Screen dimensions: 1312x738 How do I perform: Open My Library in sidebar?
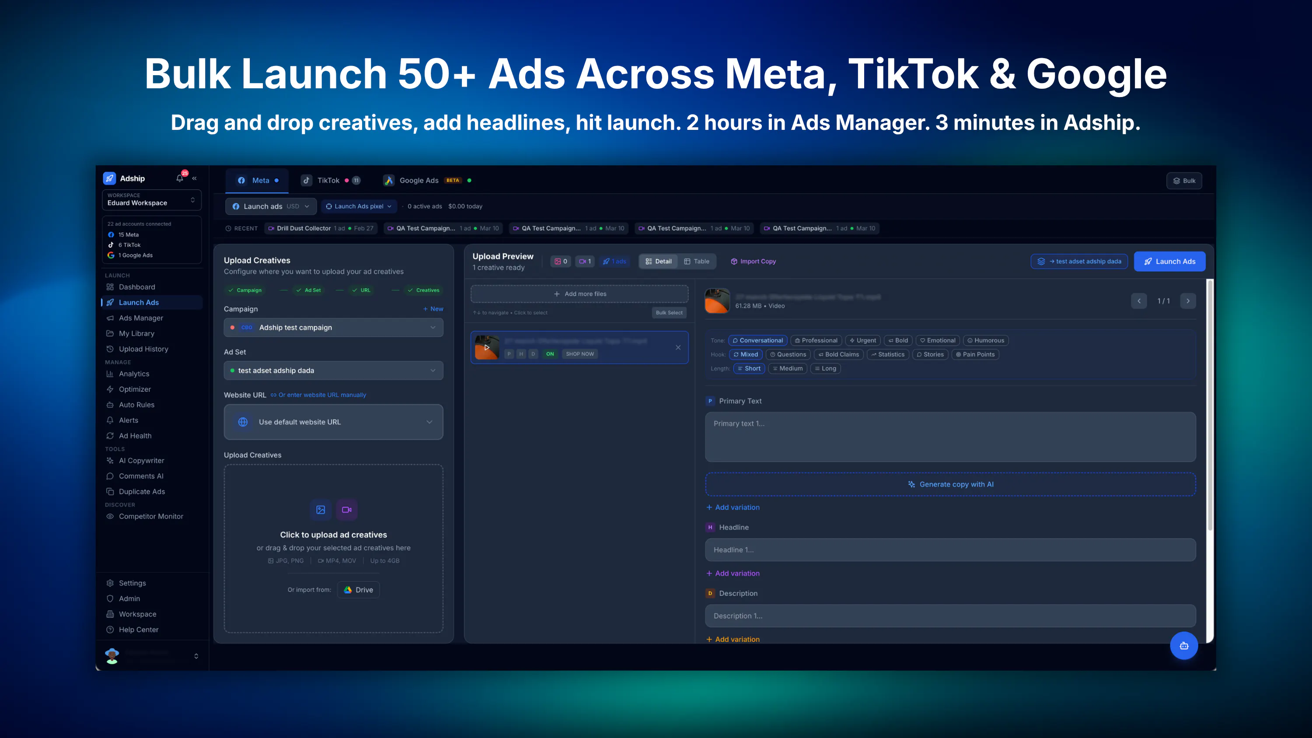(x=136, y=334)
